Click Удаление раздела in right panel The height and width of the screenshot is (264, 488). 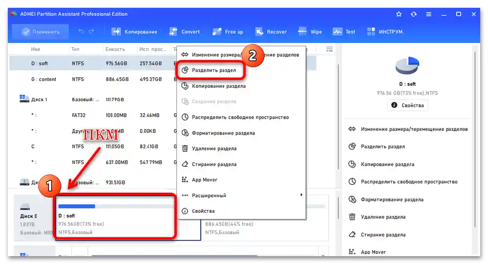383,217
